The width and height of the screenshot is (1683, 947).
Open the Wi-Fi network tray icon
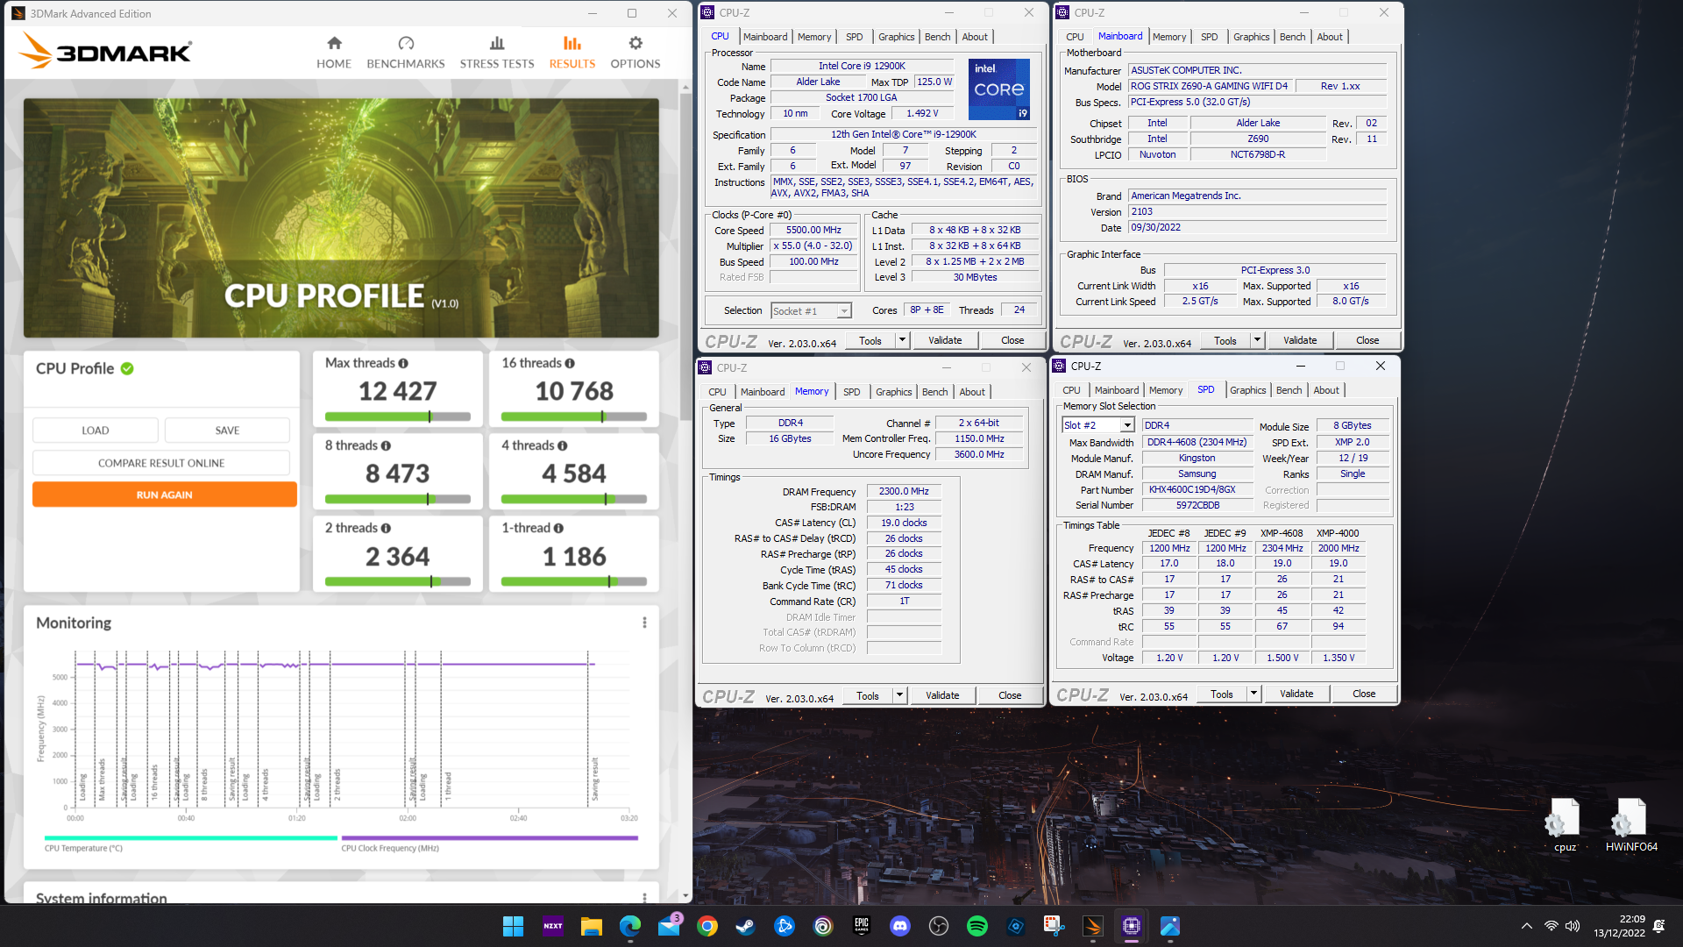pyautogui.click(x=1551, y=926)
